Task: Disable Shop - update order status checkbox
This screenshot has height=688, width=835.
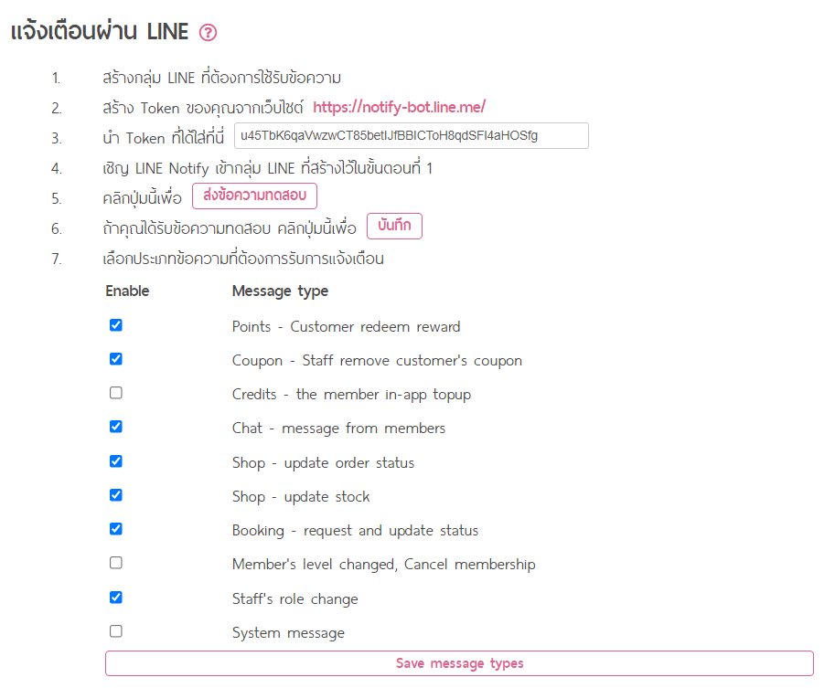Action: tap(116, 461)
